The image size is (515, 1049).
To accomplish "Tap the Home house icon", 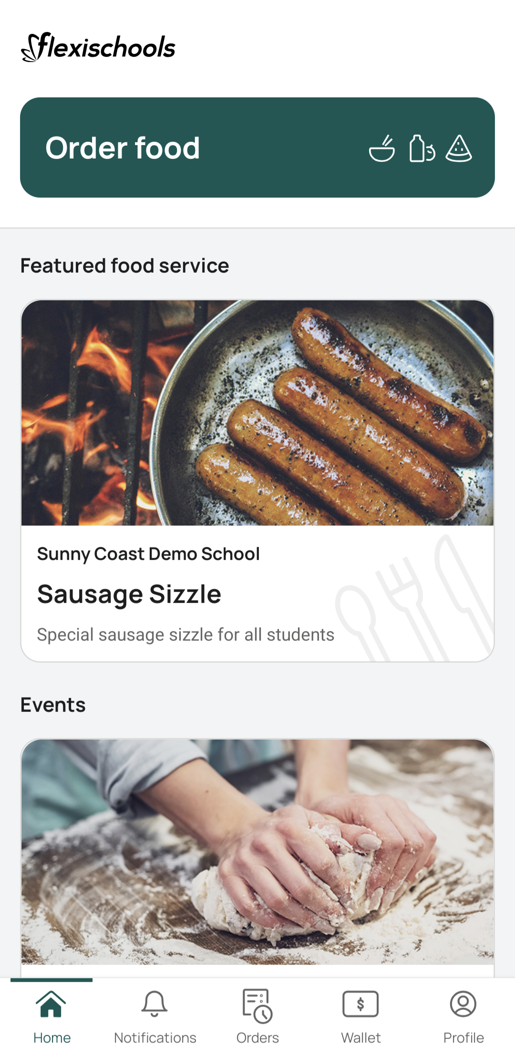I will 51,1004.
